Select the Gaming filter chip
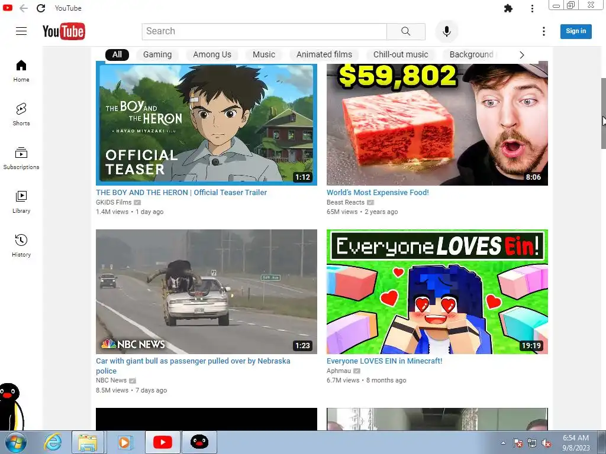Viewport: 606px width, 454px height. pyautogui.click(x=157, y=55)
